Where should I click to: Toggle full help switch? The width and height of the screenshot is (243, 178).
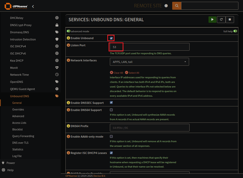pos(235,31)
